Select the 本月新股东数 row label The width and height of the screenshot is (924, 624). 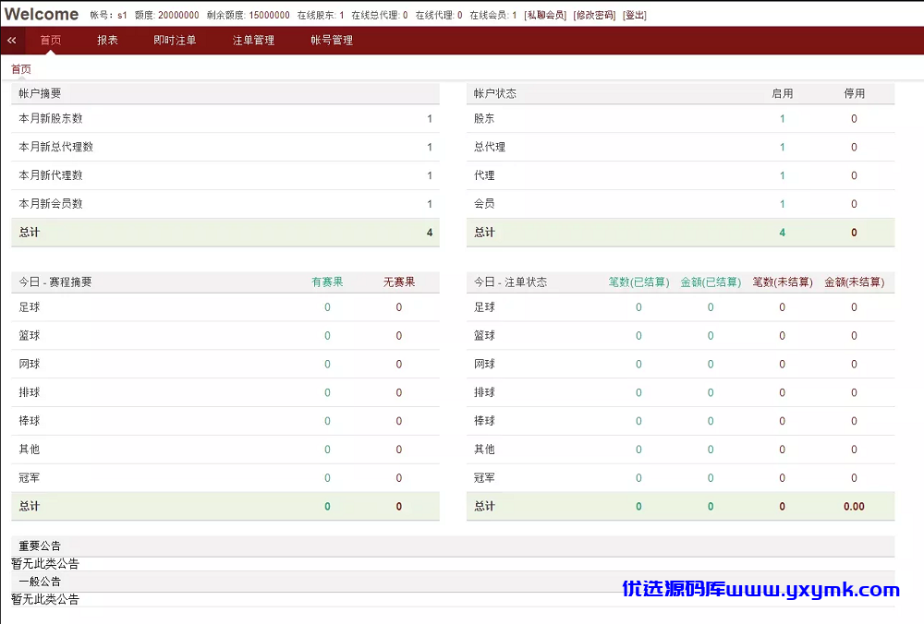click(x=51, y=118)
